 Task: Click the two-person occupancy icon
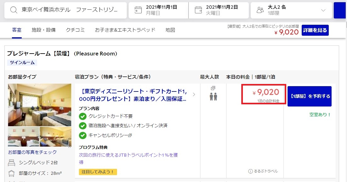(213, 96)
